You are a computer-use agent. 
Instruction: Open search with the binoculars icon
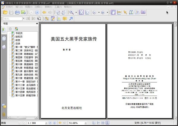click(131, 12)
